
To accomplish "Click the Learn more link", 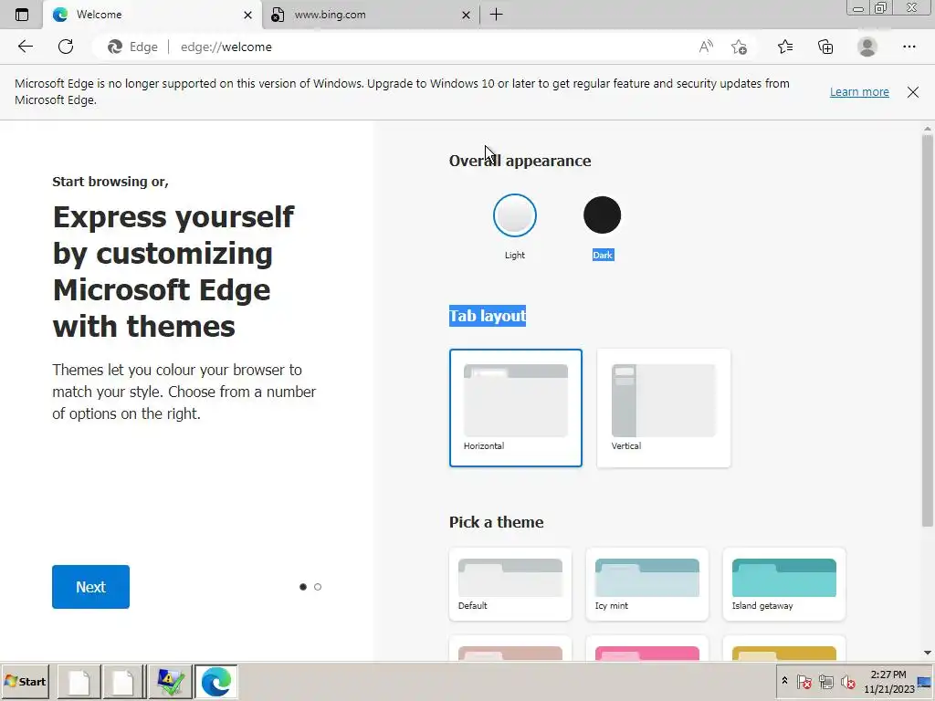I will coord(859,92).
